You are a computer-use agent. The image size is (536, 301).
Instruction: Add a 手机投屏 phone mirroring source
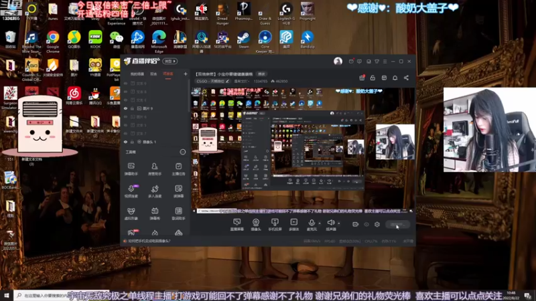tap(275, 225)
